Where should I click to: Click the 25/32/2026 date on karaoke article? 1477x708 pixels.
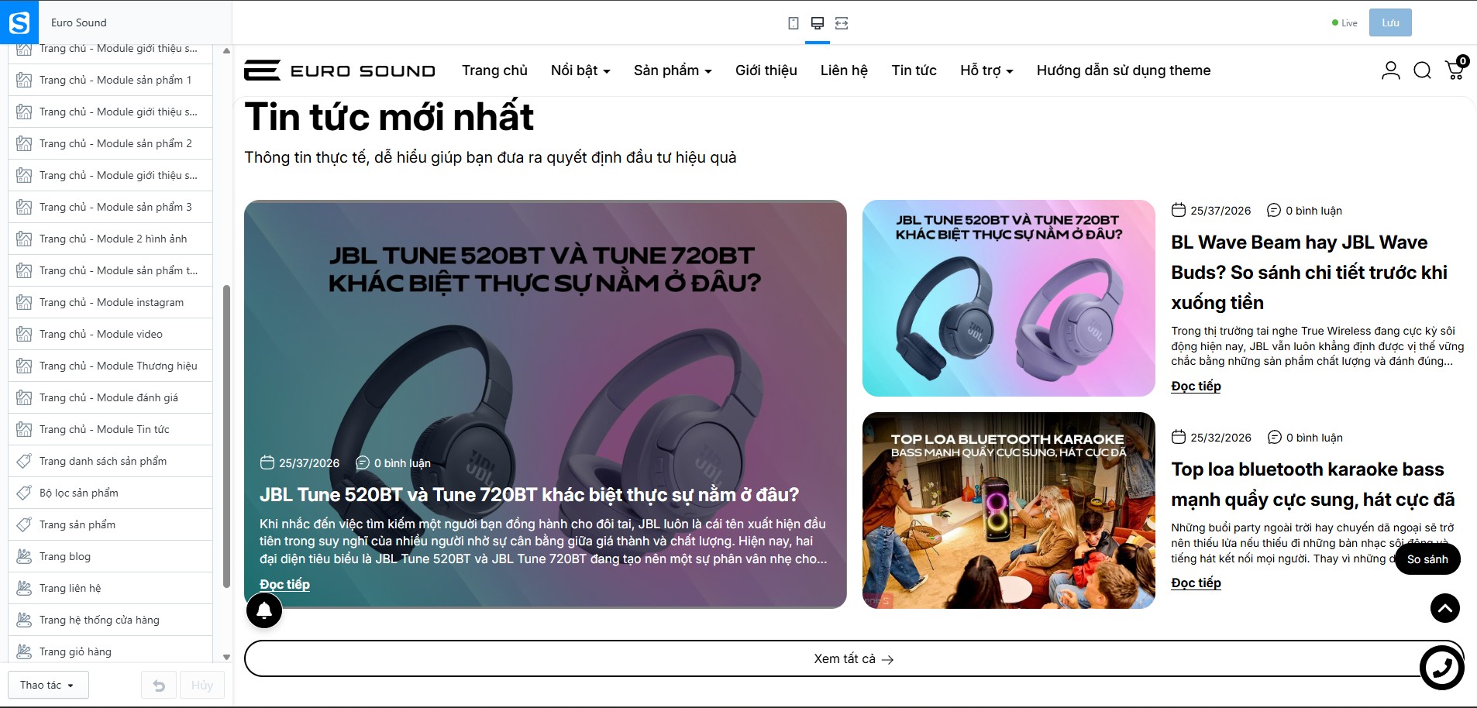(1211, 438)
